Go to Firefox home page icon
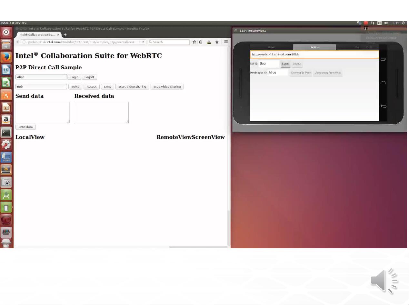This screenshot has height=305, width=409. (217, 42)
